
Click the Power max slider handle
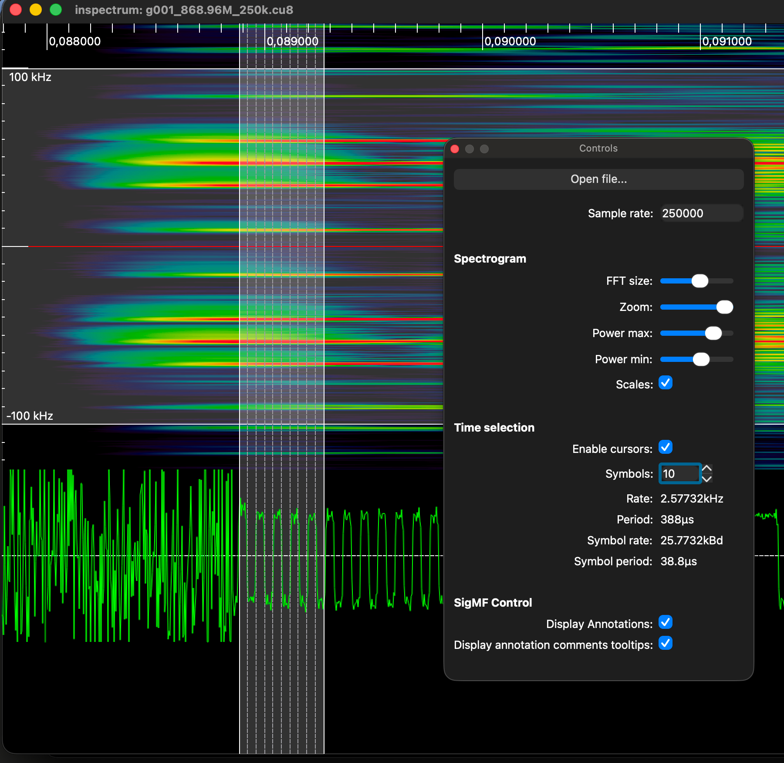pos(713,334)
